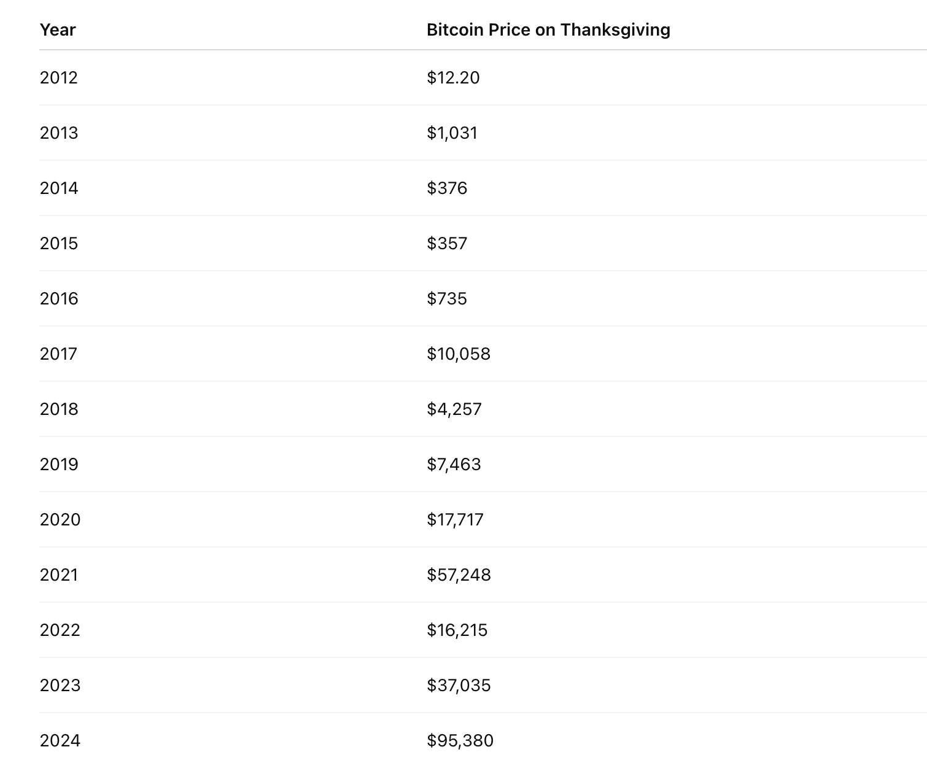Click the Year column header

click(58, 29)
